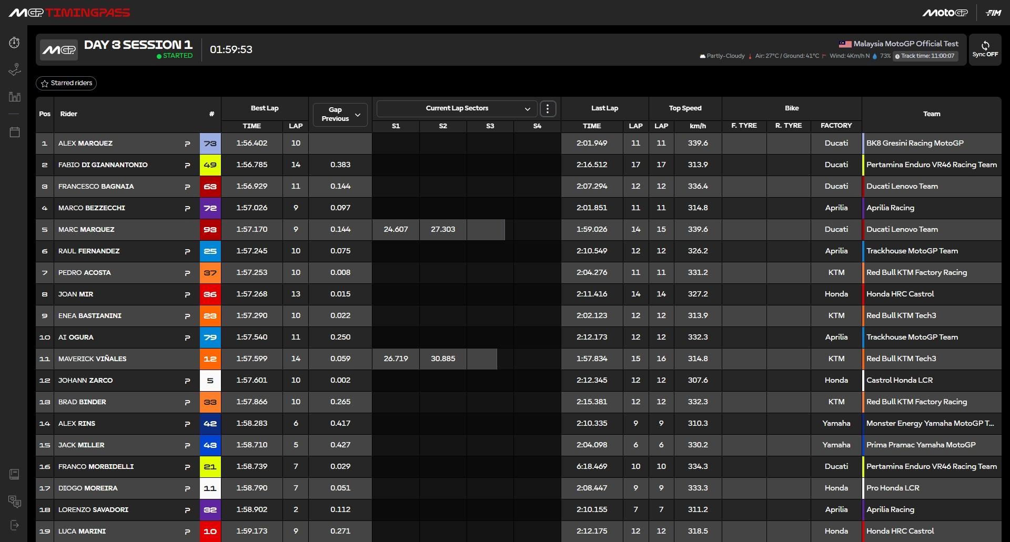This screenshot has width=1010, height=542.
Task: Click the pit icon on Brad Binder's row
Action: pos(187,402)
